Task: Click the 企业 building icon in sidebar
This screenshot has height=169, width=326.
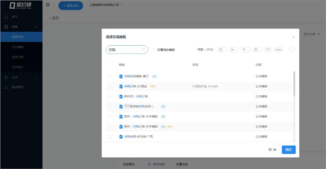Action: [x=6, y=77]
